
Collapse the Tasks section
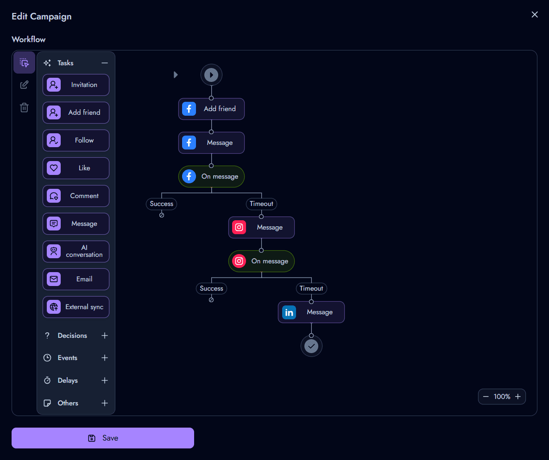tap(105, 63)
